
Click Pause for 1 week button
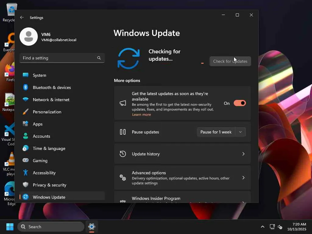point(216,132)
